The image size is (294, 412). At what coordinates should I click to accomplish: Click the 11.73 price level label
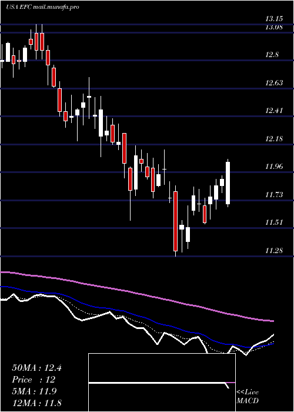coord(274,195)
